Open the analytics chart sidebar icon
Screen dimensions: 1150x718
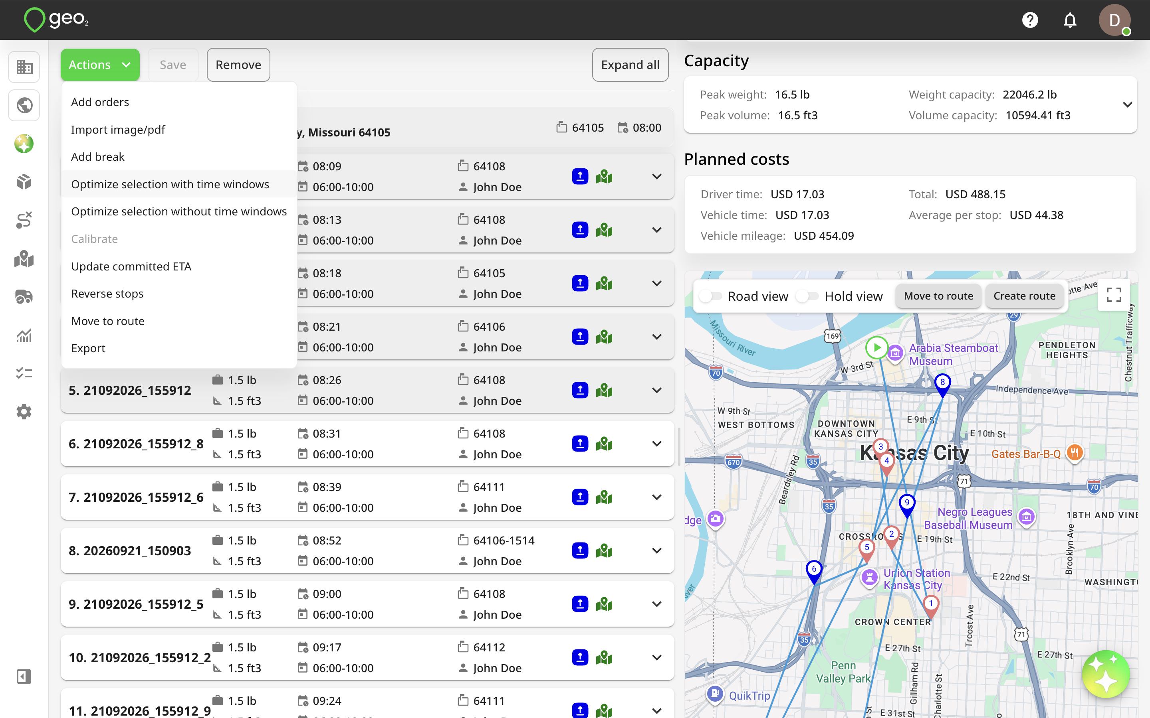24,336
